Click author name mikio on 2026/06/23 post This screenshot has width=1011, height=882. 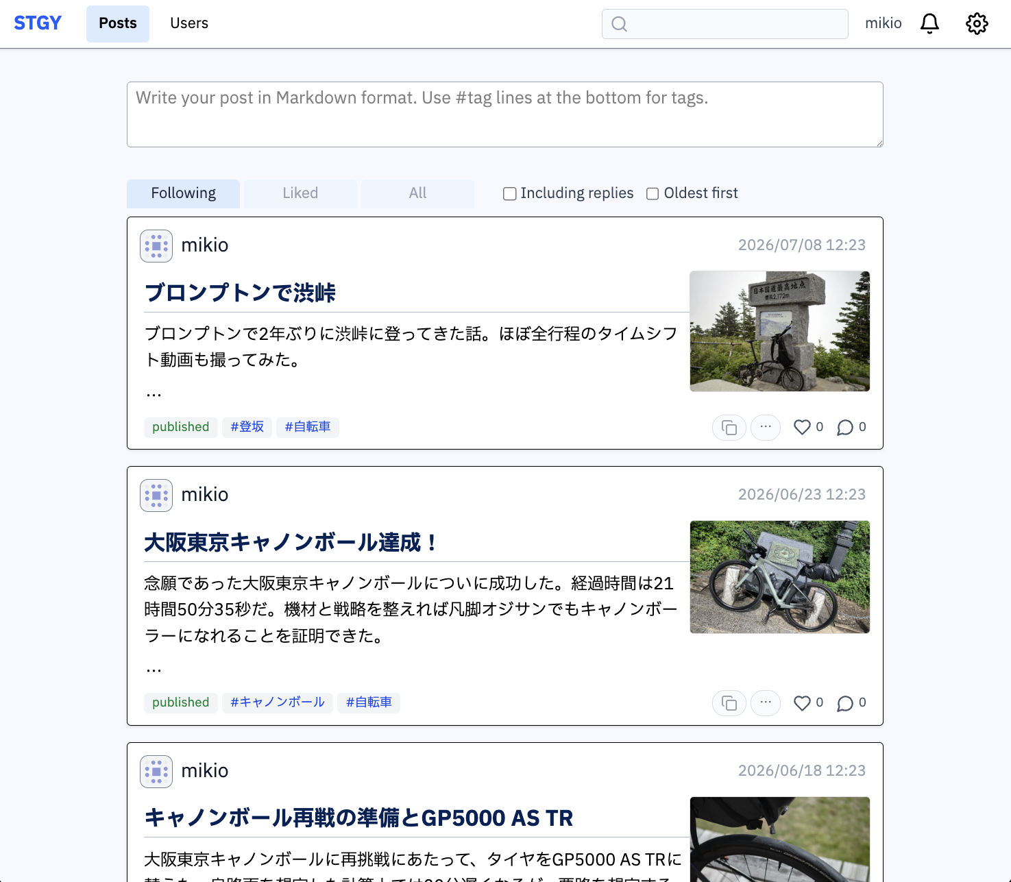pos(205,495)
